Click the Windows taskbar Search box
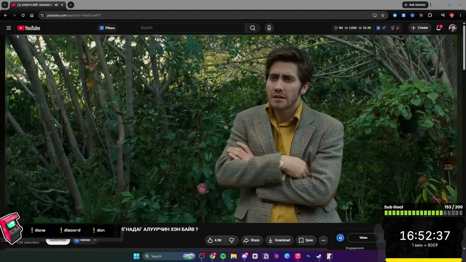Image resolution: width=466 pixels, height=262 pixels. click(x=169, y=256)
